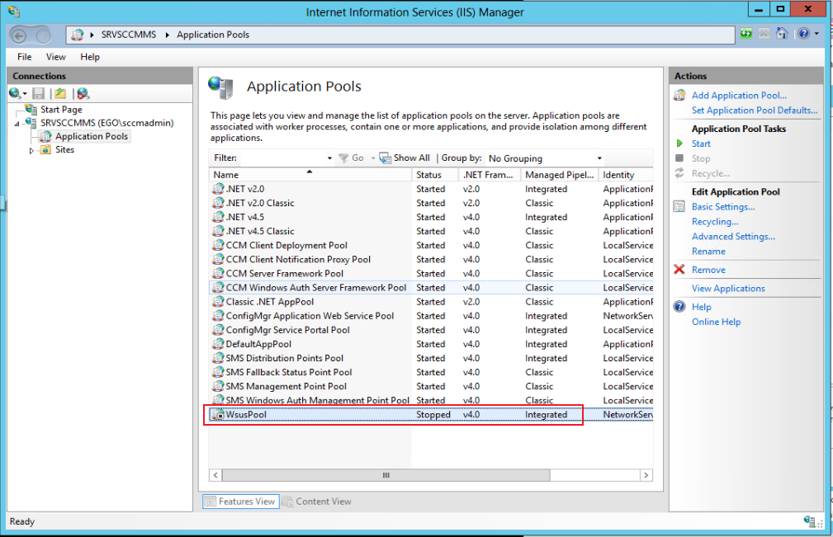Image resolution: width=833 pixels, height=537 pixels.
Task: Click the Stop square icon
Action: [x=679, y=158]
